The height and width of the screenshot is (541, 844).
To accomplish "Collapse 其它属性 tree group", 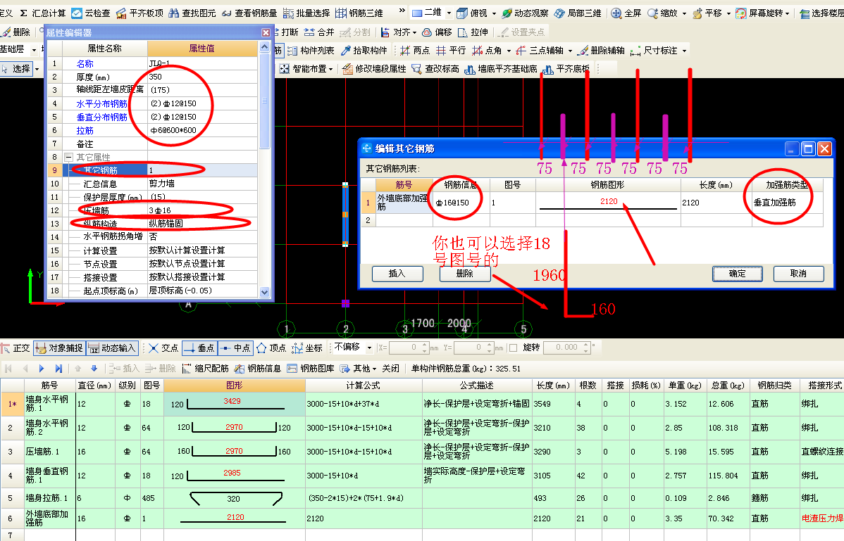I will click(68, 158).
